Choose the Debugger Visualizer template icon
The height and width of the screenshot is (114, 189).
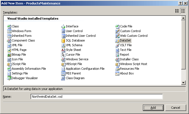[x=9, y=78]
